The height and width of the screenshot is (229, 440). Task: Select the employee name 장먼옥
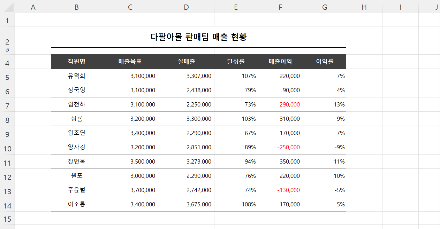click(x=76, y=161)
